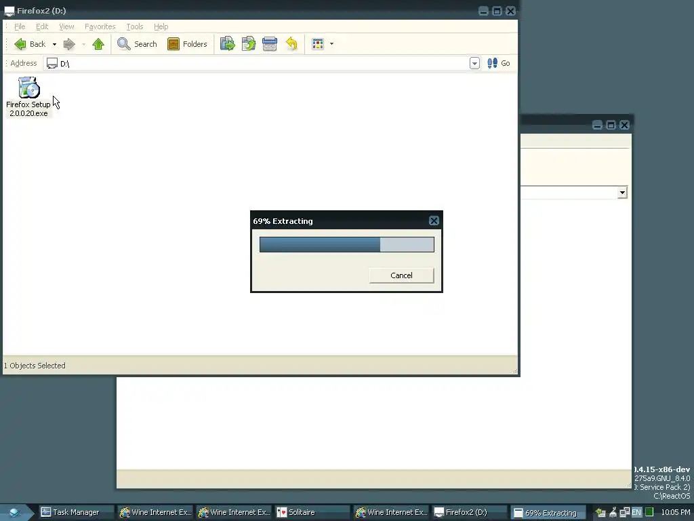694x521 pixels.
Task: Click the EN language indicator
Action: click(636, 513)
